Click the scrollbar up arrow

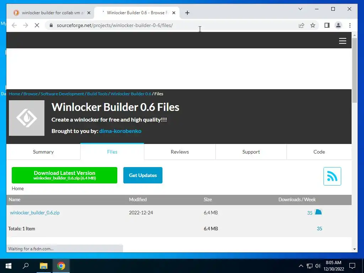[x=354, y=35]
